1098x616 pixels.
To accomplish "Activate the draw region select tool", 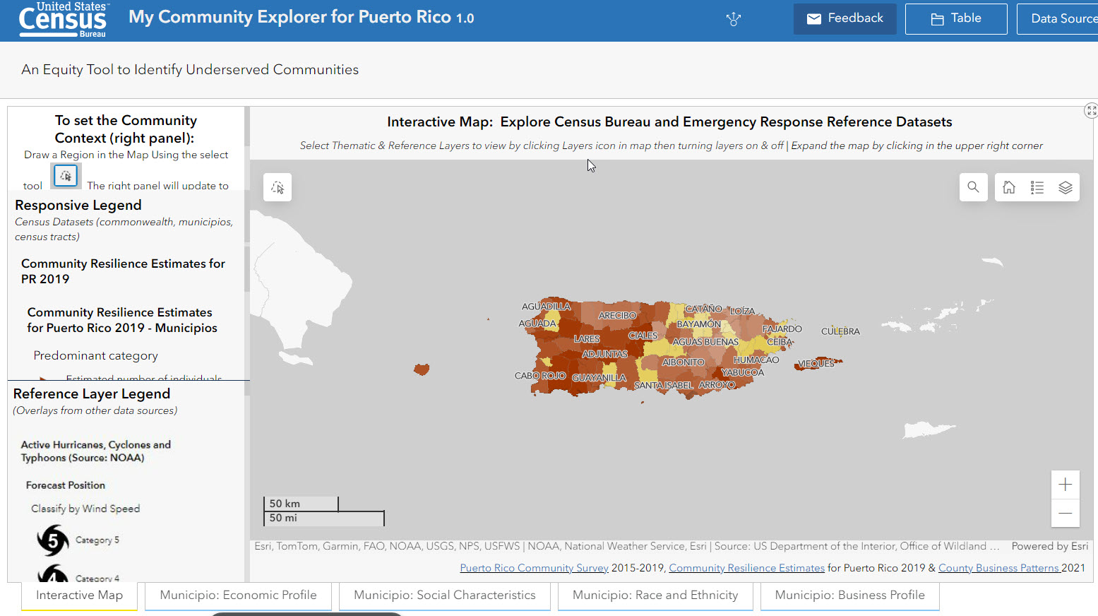I will (x=65, y=175).
